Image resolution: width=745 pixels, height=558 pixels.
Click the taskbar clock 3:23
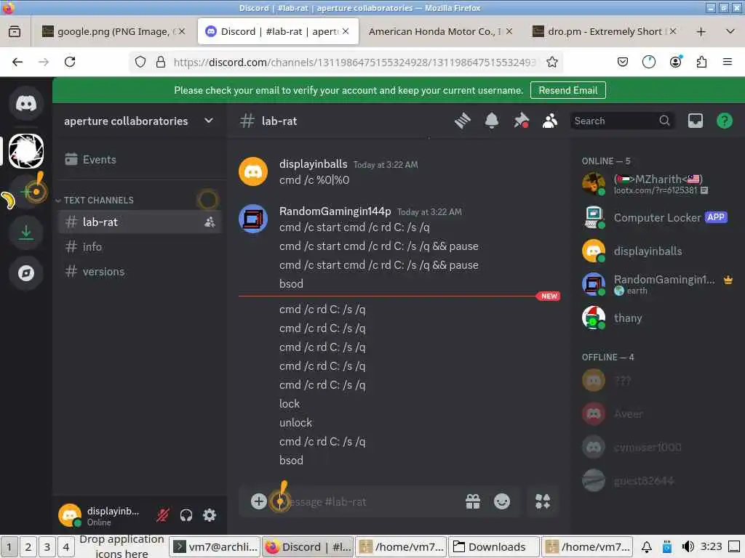712,546
